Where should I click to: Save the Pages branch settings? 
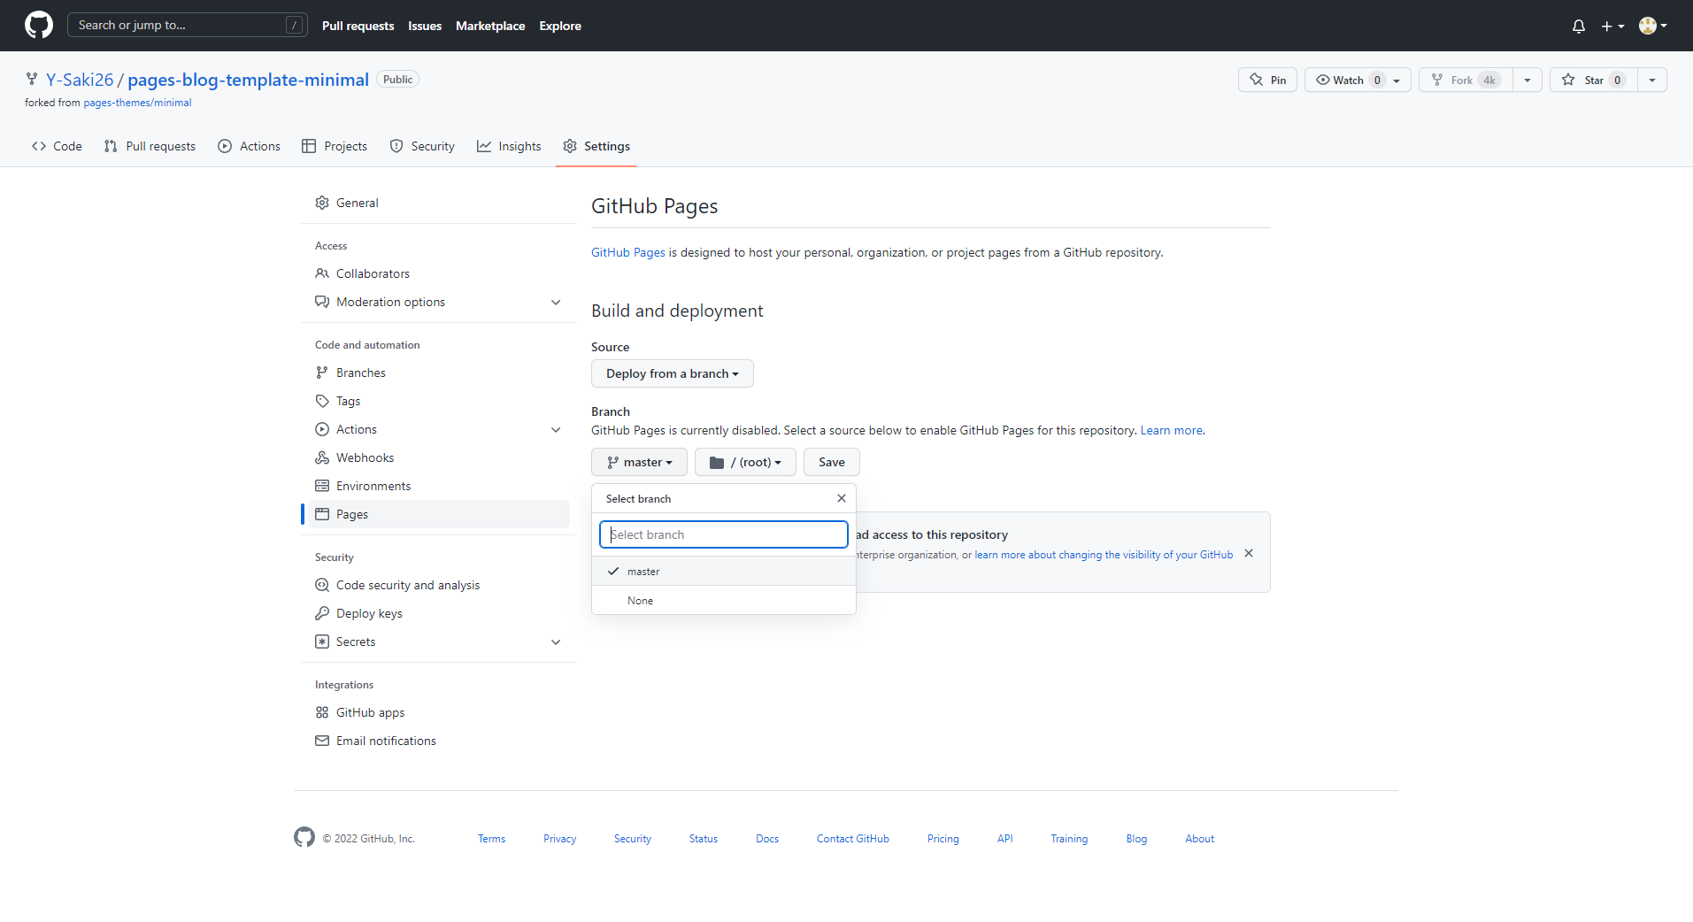832,462
